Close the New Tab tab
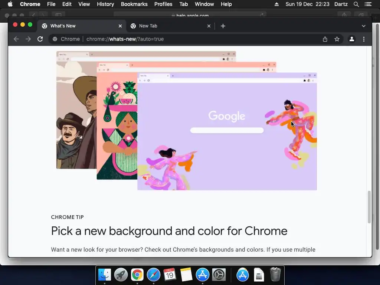This screenshot has height=285, width=380. 209,26
